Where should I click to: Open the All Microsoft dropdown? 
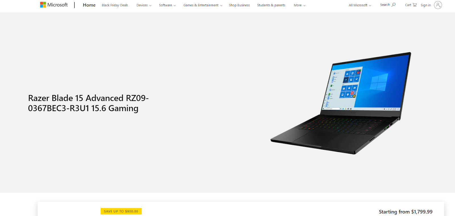pos(360,5)
